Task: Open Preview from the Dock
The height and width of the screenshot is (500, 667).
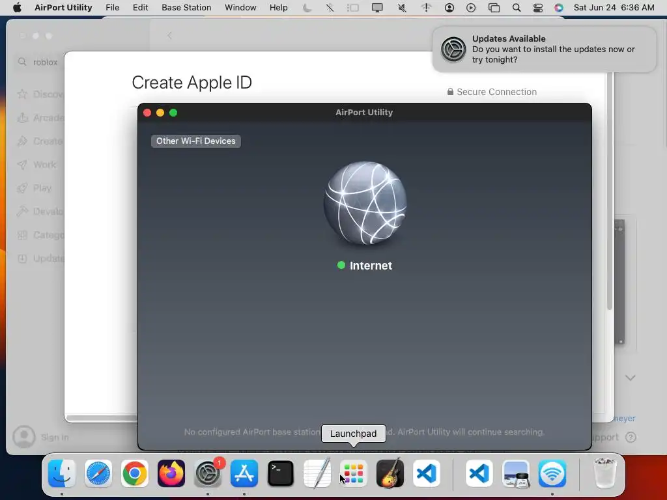Action: point(516,473)
